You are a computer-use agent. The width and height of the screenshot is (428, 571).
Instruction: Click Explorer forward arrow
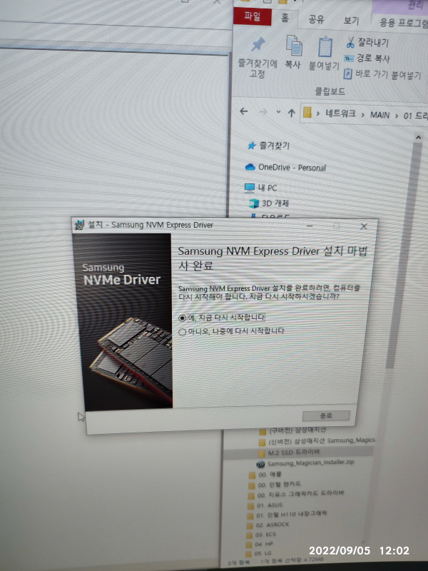coord(263,112)
